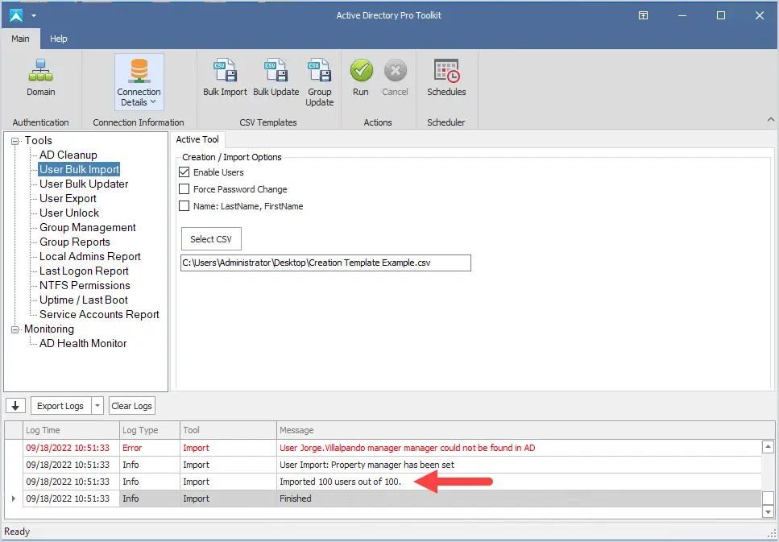Sort logs by Log Type column

pyautogui.click(x=150, y=430)
